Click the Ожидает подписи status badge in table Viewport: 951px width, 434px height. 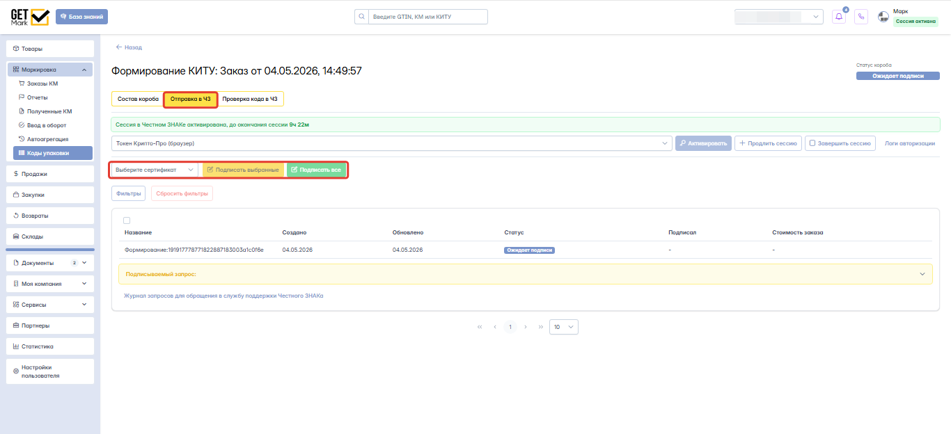pos(529,250)
